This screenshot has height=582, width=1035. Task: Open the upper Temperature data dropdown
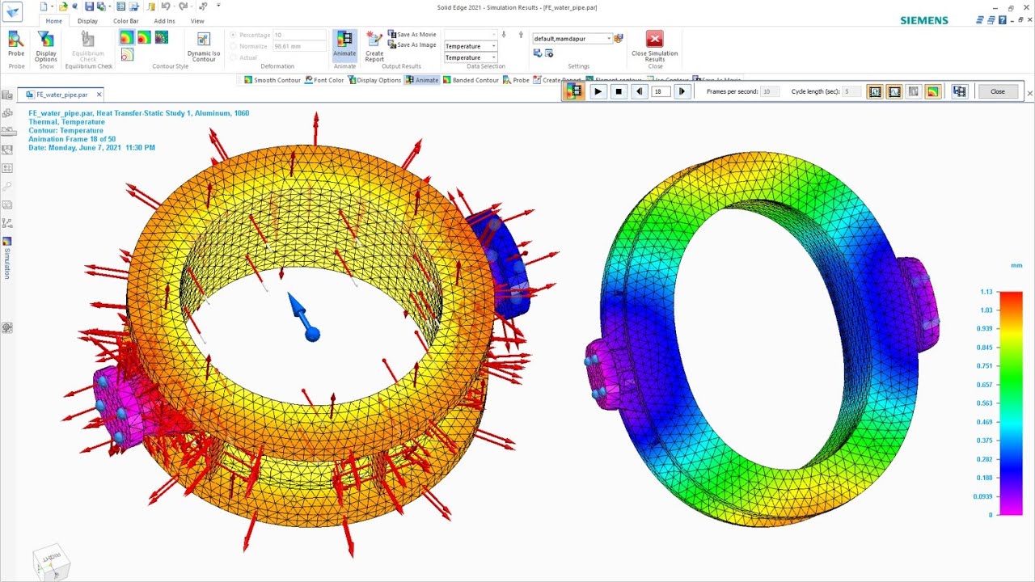pyautogui.click(x=493, y=46)
